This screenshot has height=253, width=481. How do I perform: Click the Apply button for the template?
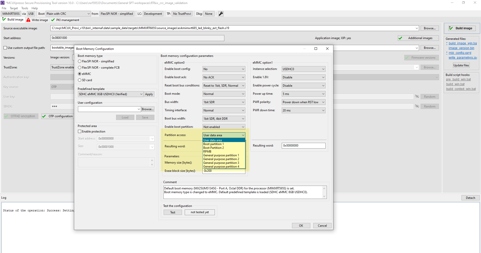coord(149,94)
